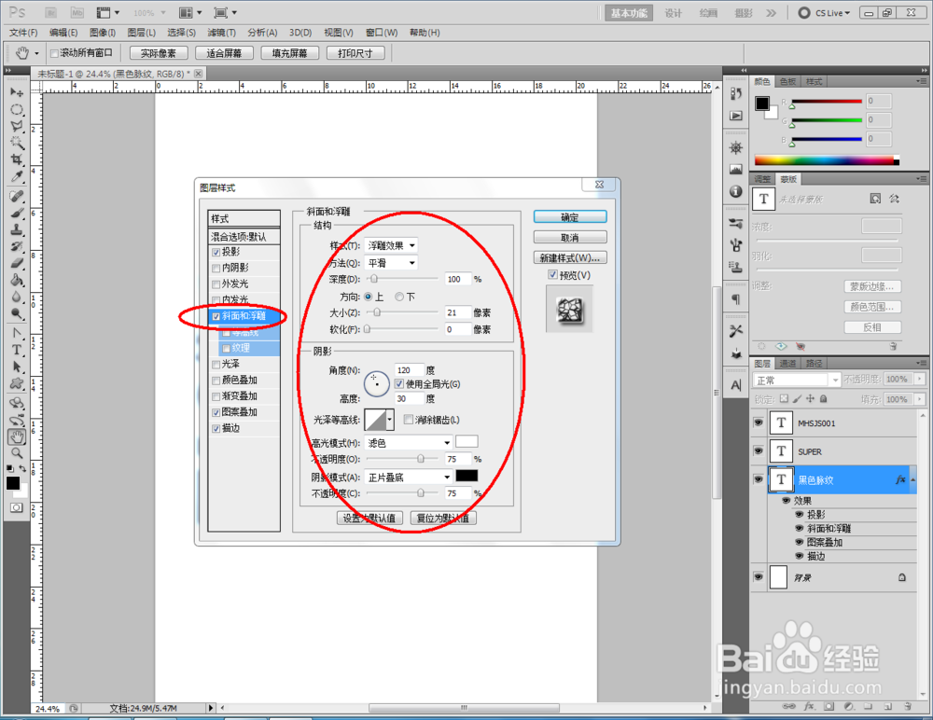
Task: Click the black shadow color swatch
Action: (x=466, y=476)
